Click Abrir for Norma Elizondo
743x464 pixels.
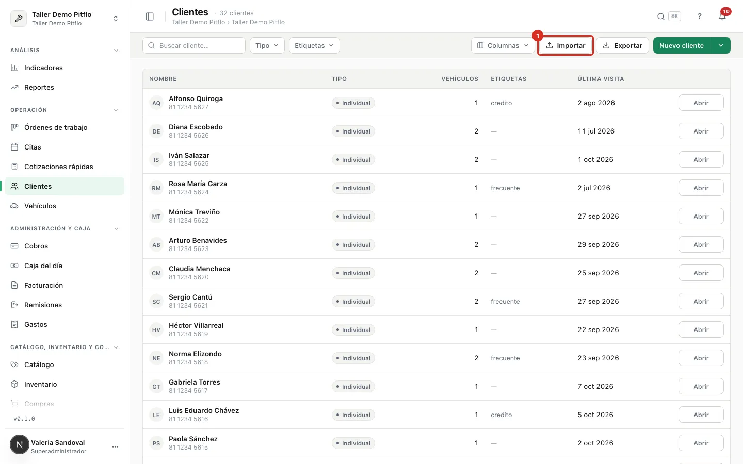701,358
